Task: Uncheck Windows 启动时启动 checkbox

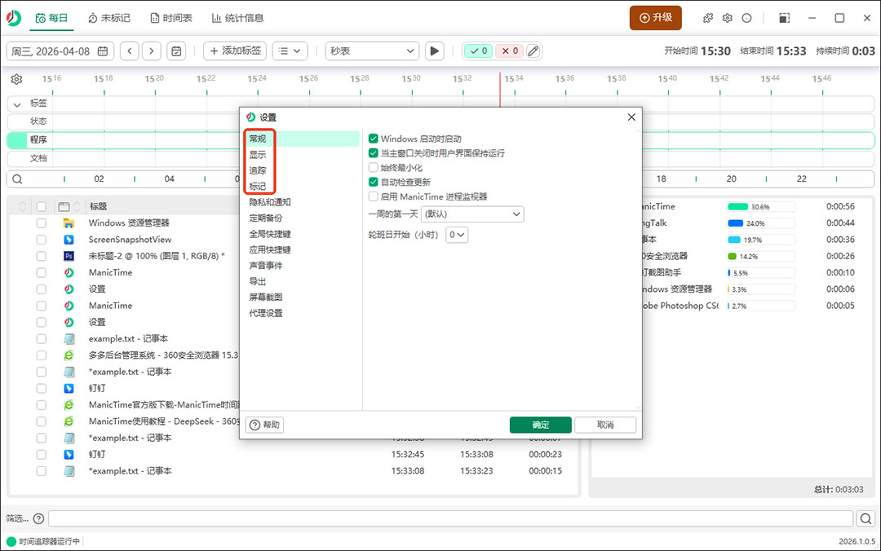Action: coord(374,139)
